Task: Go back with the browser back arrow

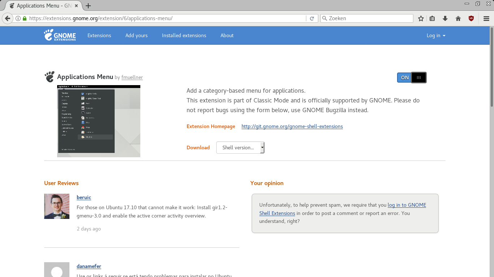Action: pyautogui.click(x=7, y=18)
